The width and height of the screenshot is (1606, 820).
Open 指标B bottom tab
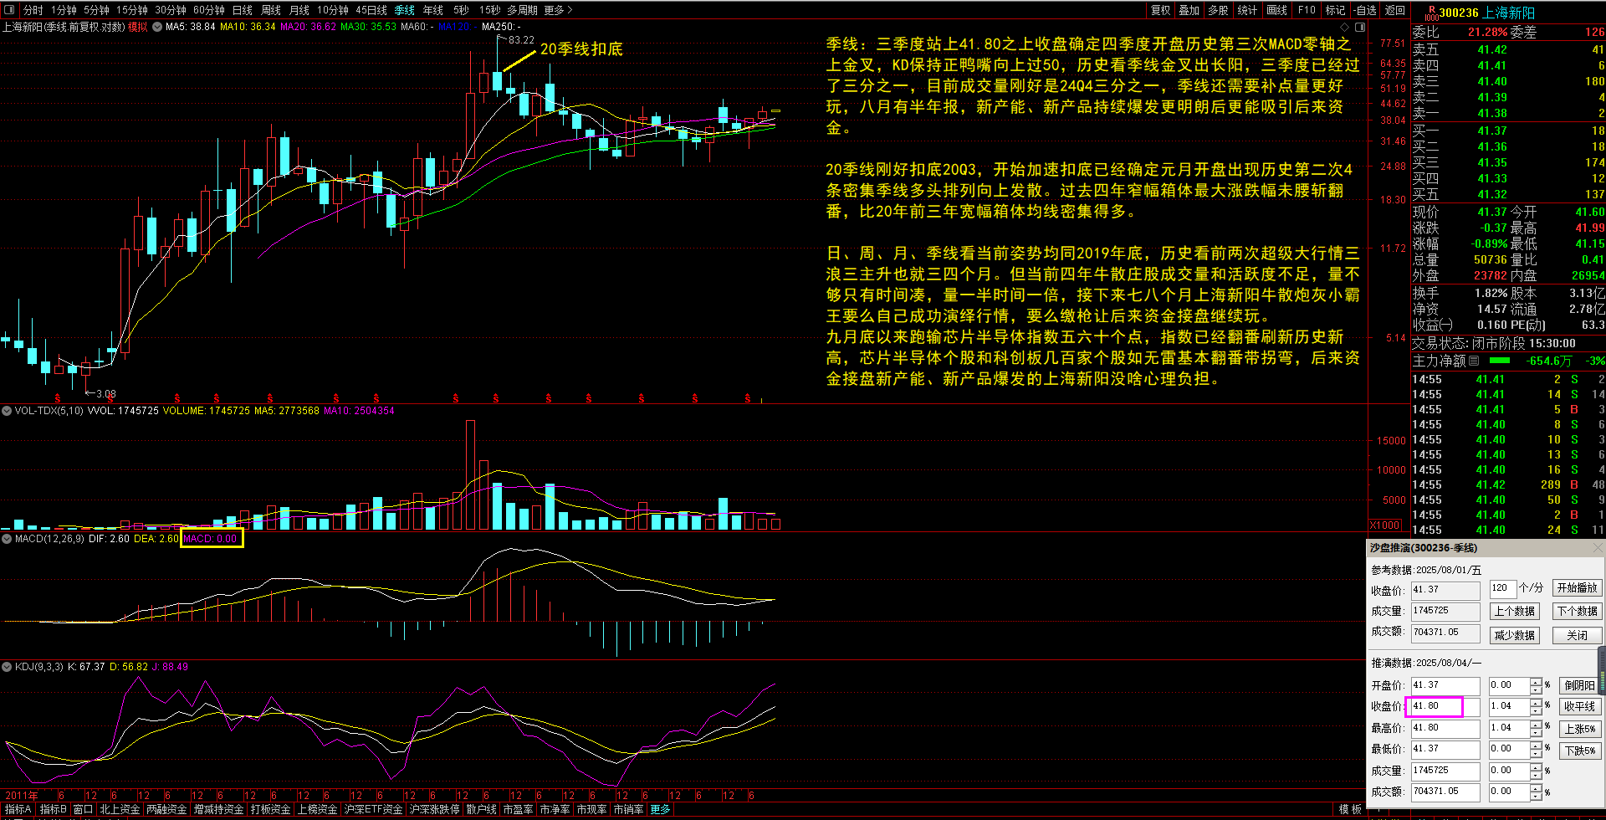53,809
